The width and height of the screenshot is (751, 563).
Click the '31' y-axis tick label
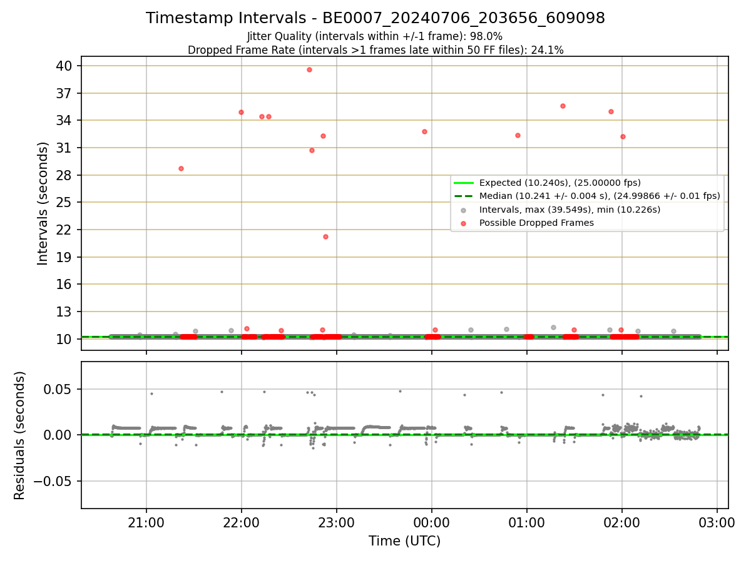click(x=66, y=148)
